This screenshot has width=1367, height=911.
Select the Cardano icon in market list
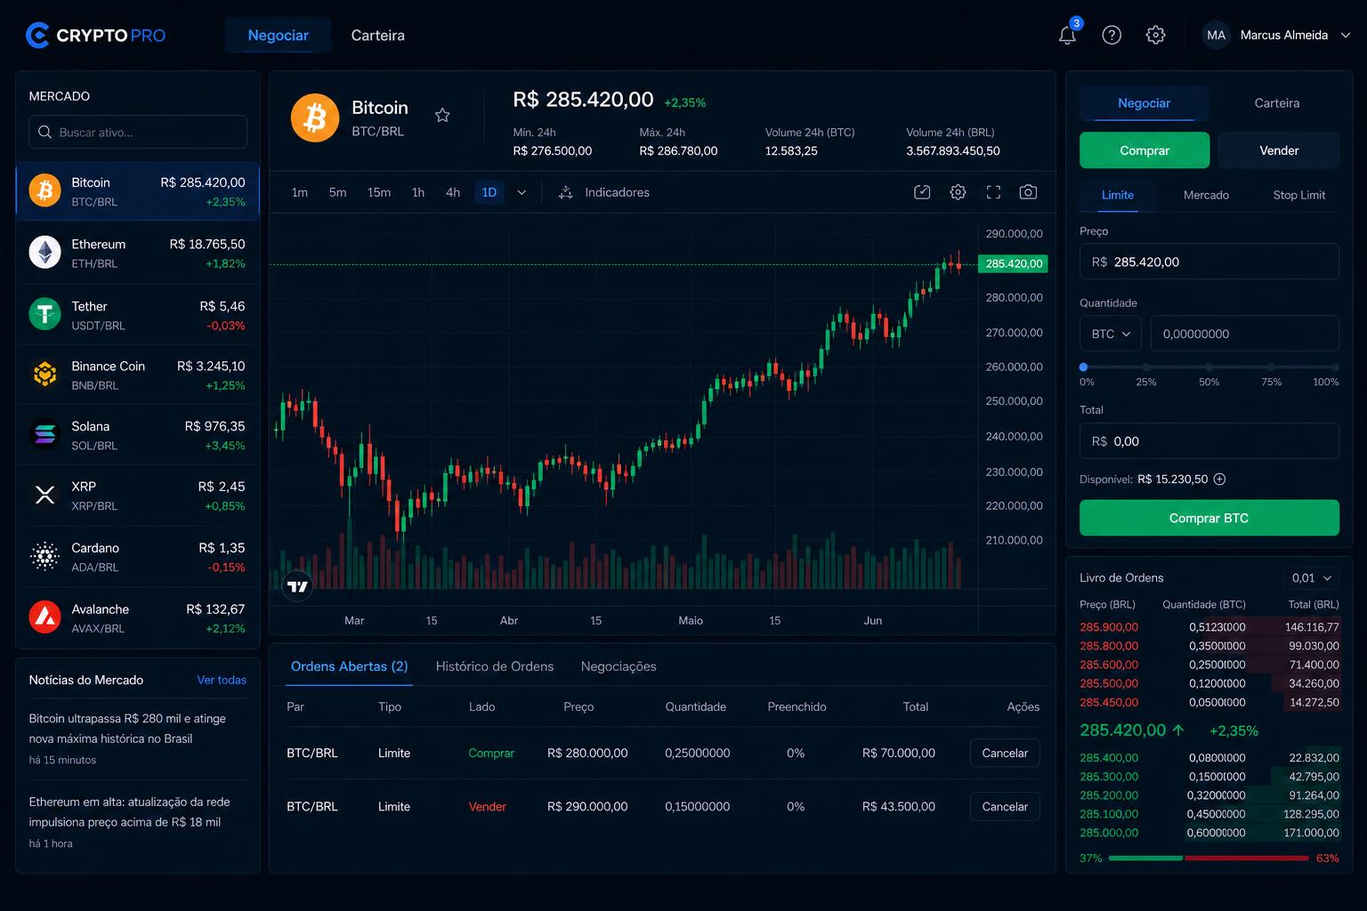pyautogui.click(x=44, y=557)
